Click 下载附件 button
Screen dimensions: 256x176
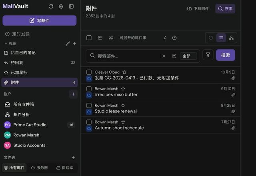click(198, 9)
